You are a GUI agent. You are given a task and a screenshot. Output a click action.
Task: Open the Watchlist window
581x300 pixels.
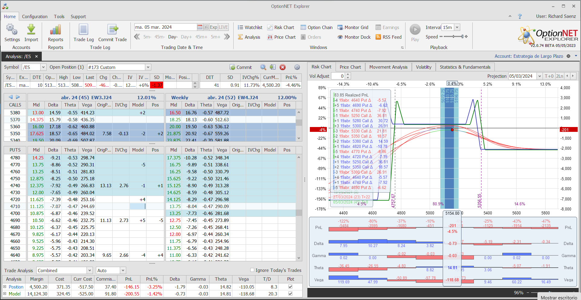(250, 28)
